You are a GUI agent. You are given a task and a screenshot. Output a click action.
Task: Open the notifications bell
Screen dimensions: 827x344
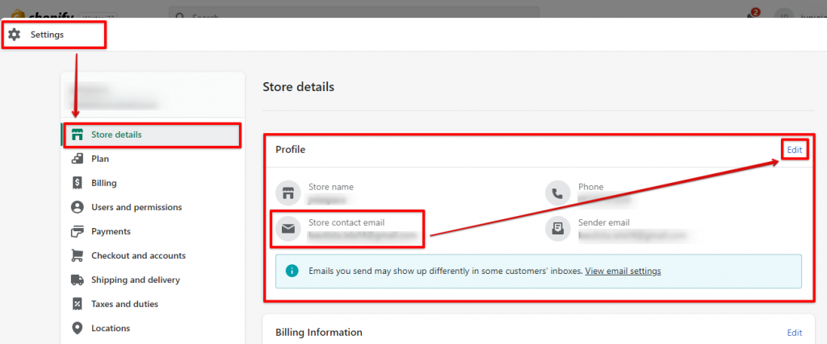click(x=750, y=15)
